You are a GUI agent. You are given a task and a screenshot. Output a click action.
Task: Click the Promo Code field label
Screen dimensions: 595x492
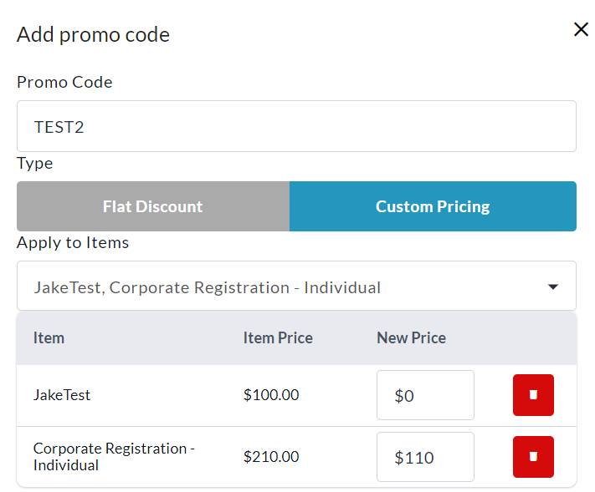click(x=64, y=82)
